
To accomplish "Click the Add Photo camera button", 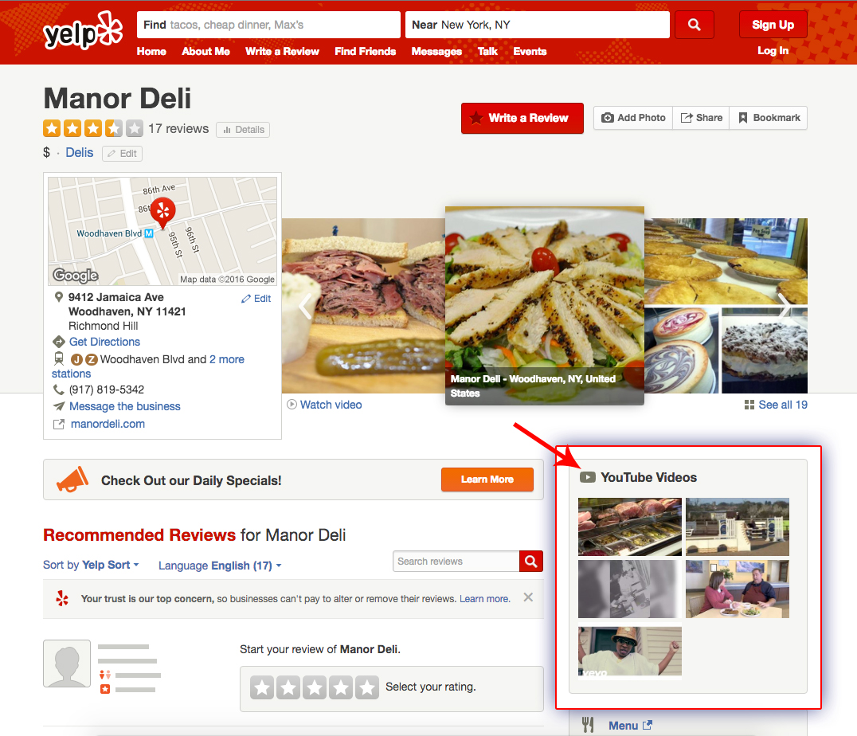I will [633, 118].
